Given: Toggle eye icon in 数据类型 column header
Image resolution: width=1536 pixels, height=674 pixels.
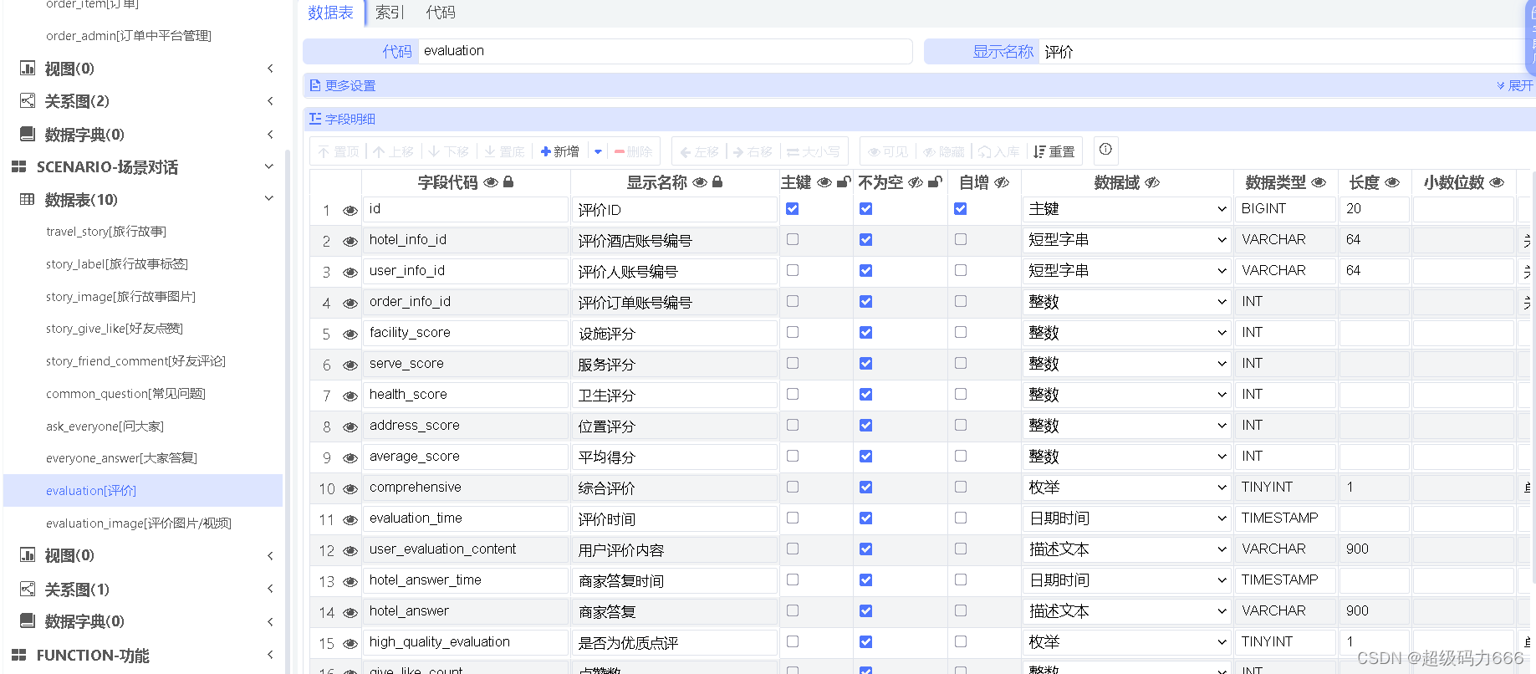Looking at the screenshot, I should click(x=1319, y=182).
